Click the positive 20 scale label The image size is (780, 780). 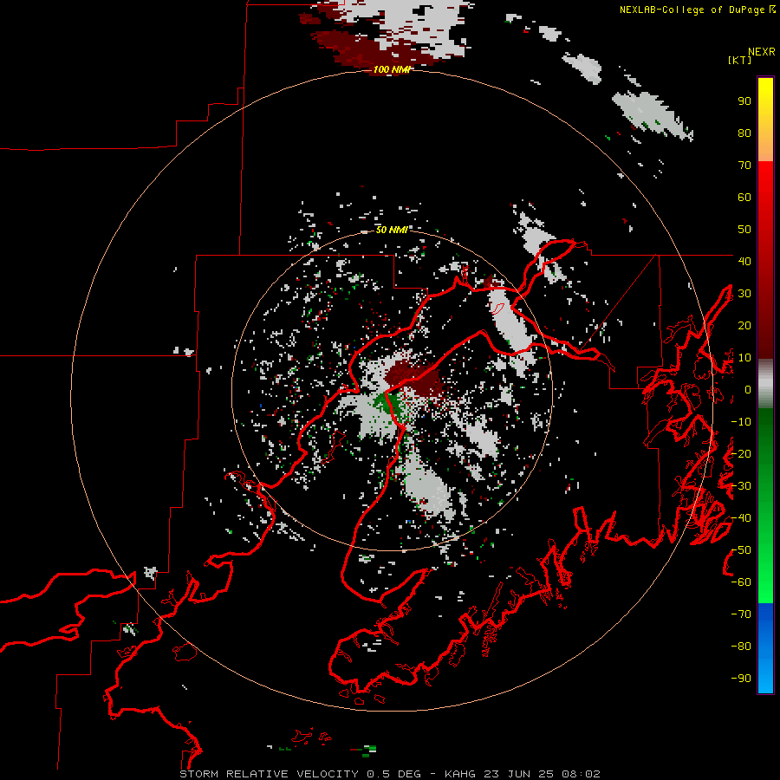[x=744, y=325]
